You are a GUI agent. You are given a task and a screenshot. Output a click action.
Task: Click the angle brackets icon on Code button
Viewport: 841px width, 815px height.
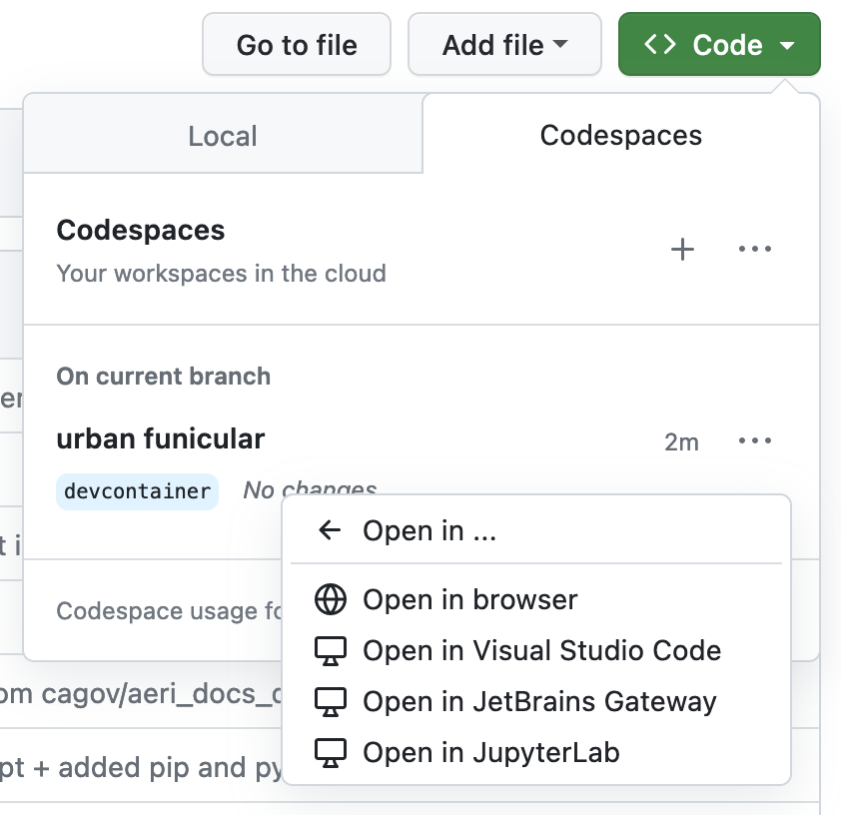coord(659,45)
